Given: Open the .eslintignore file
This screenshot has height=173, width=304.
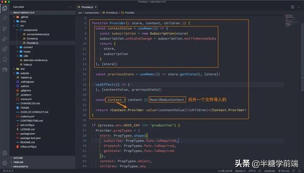Looking at the screenshot, I should pyautogui.click(x=43, y=82).
